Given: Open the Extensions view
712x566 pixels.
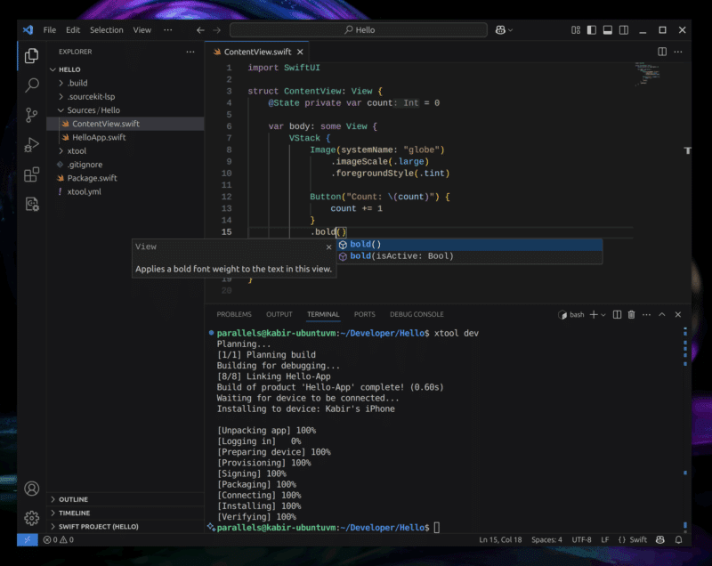Looking at the screenshot, I should (31, 174).
